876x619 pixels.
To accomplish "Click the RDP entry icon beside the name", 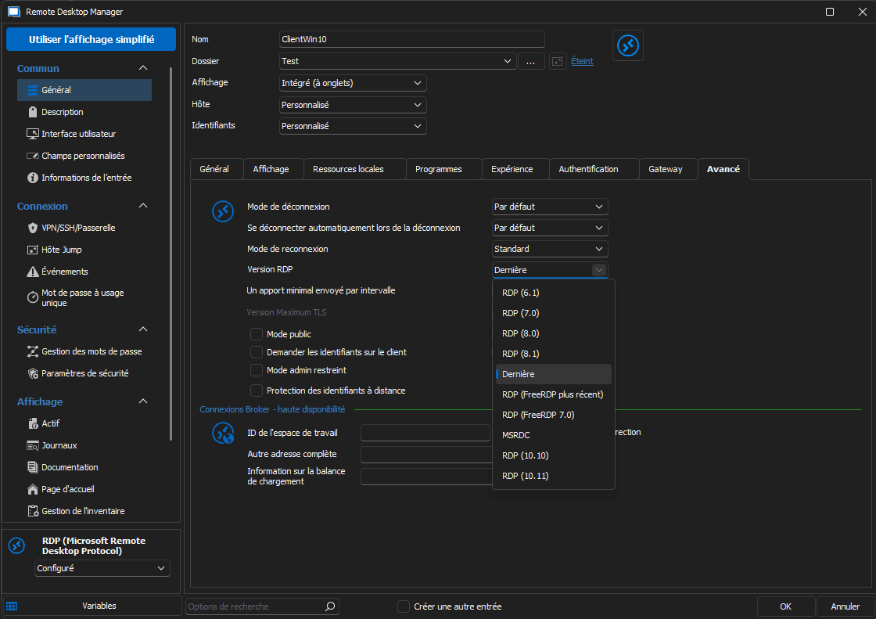I will (x=627, y=45).
